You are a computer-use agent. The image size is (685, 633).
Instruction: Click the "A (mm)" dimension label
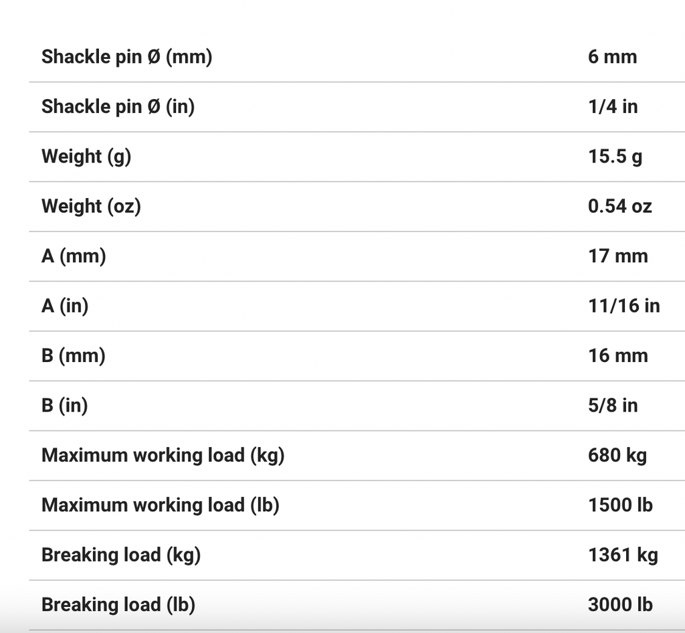point(74,256)
